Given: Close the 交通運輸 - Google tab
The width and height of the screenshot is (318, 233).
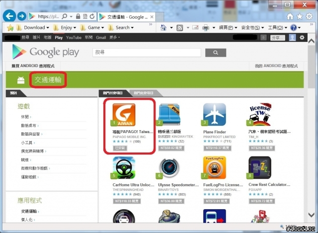Looking at the screenshot, I should pyautogui.click(x=152, y=17).
